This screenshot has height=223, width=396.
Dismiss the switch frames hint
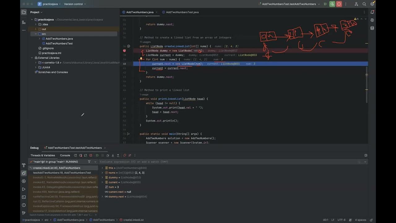coord(96,215)
